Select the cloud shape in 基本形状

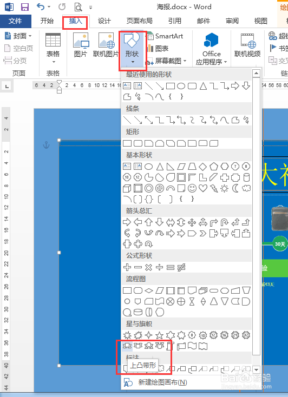[x=246, y=188]
